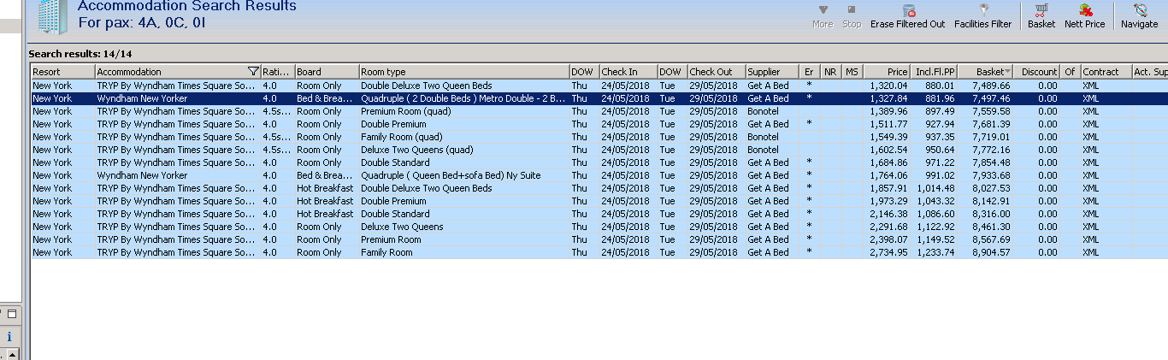Click the panel window icon above info icon

[x=12, y=314]
